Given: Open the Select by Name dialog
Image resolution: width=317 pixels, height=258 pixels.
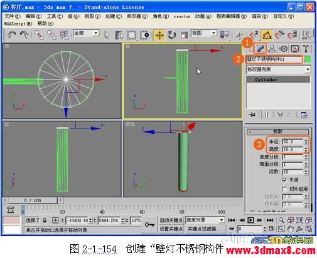Looking at the screenshot, I should [119, 35].
